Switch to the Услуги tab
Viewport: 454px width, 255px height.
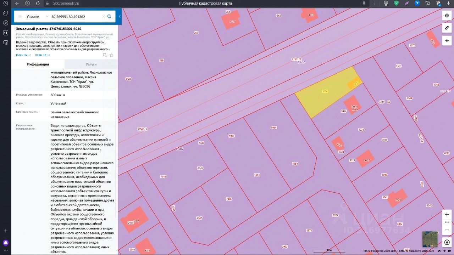(x=91, y=64)
